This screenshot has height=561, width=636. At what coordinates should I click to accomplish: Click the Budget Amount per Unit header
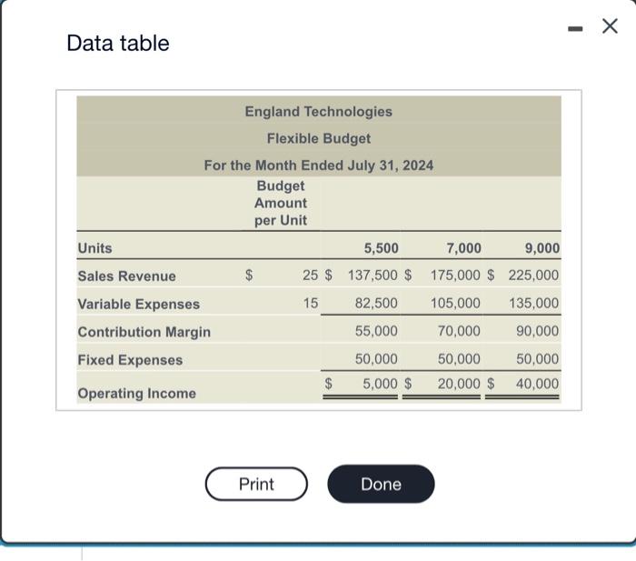[x=281, y=203]
